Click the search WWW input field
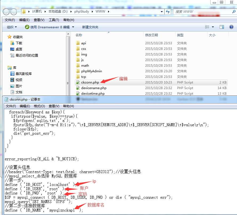Screen dimensions: 237x215 [202, 11]
